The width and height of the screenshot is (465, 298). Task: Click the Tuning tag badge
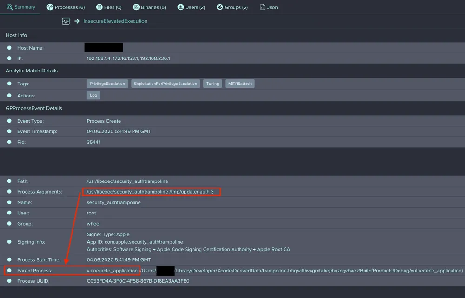click(213, 84)
